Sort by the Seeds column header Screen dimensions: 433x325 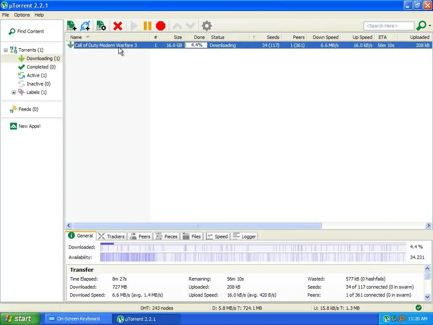(269, 37)
